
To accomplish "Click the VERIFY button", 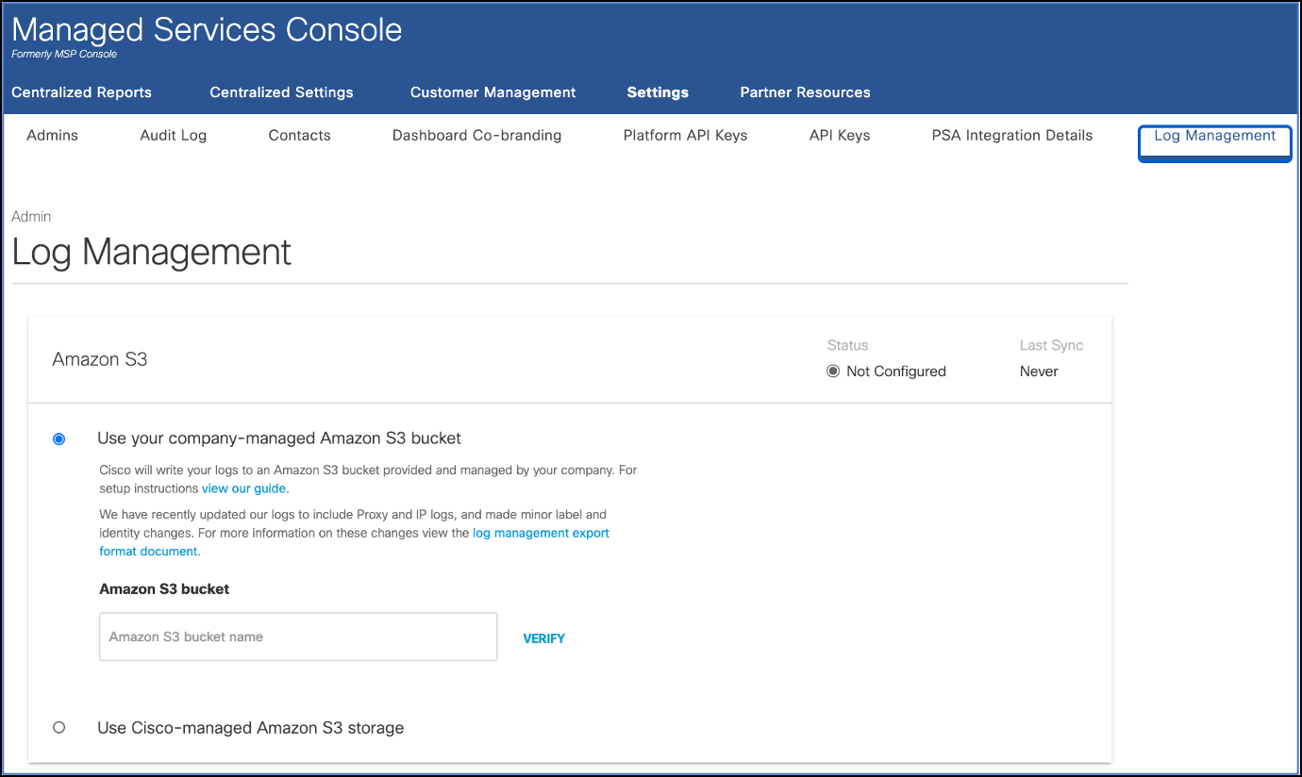I will pyautogui.click(x=543, y=638).
